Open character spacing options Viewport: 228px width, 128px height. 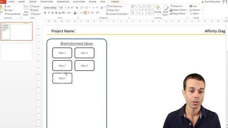tap(64, 13)
